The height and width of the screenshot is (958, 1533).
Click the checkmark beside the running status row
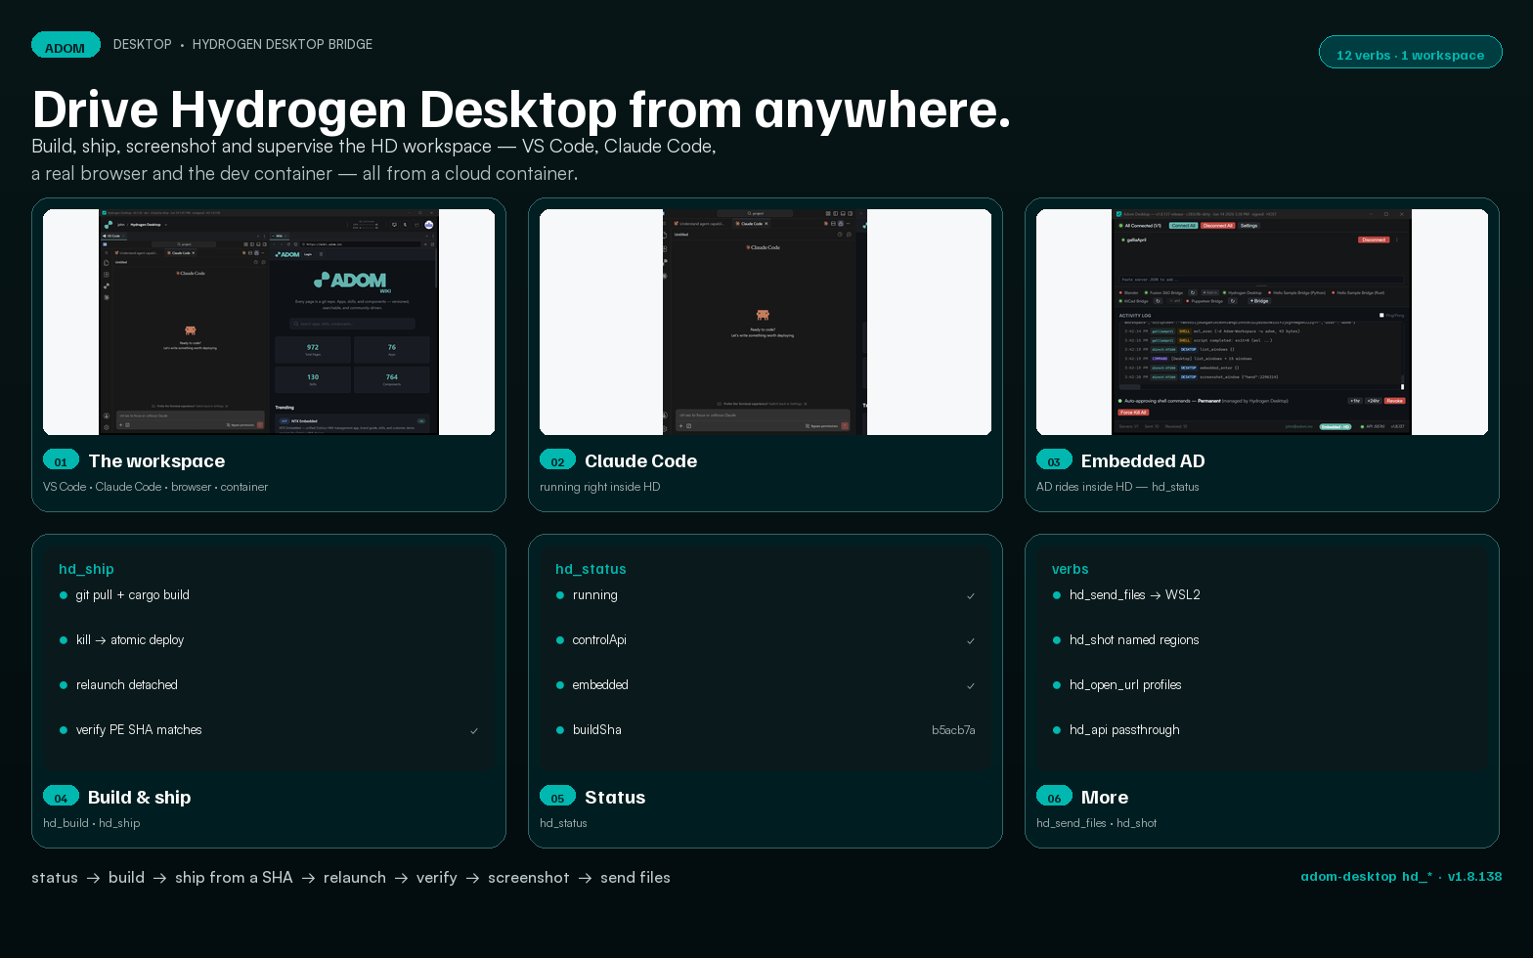pos(971,596)
